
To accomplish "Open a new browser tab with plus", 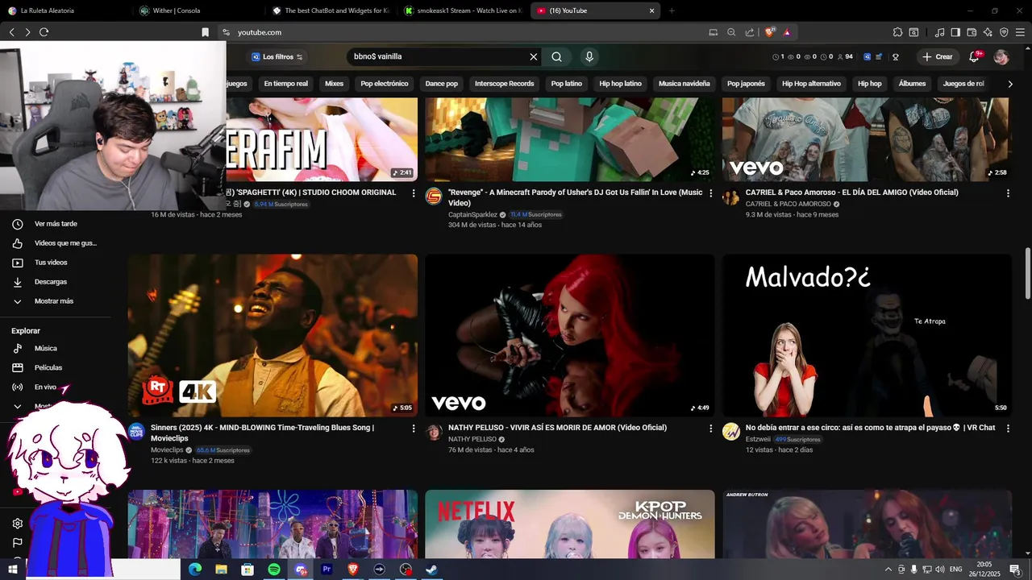I will point(672,10).
